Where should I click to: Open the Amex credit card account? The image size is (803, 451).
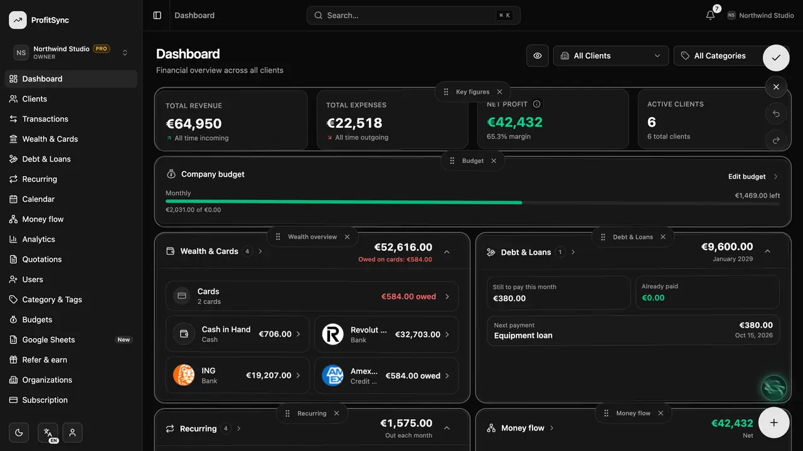(x=386, y=376)
